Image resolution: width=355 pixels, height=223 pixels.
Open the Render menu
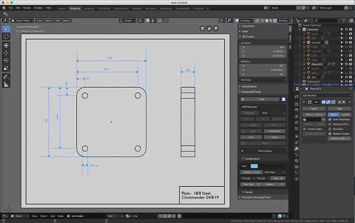27,9
